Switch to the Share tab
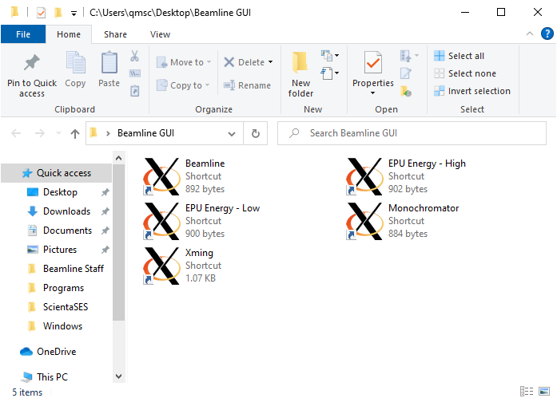 115,34
